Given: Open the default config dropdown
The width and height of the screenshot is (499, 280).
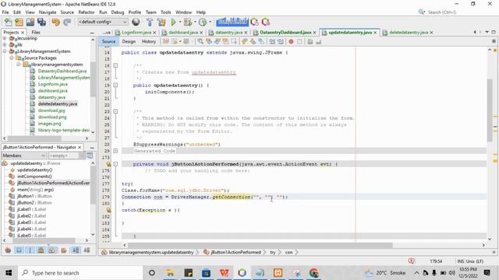Looking at the screenshot, I should (x=103, y=22).
